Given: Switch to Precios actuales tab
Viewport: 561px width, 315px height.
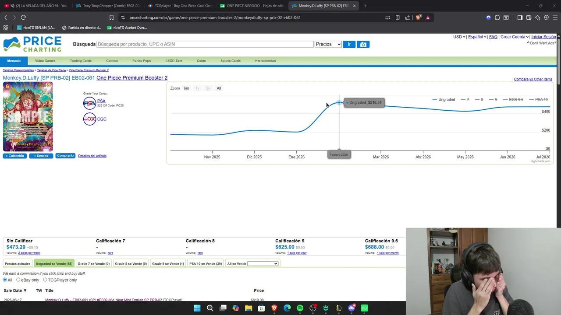Looking at the screenshot, I should [x=18, y=263].
